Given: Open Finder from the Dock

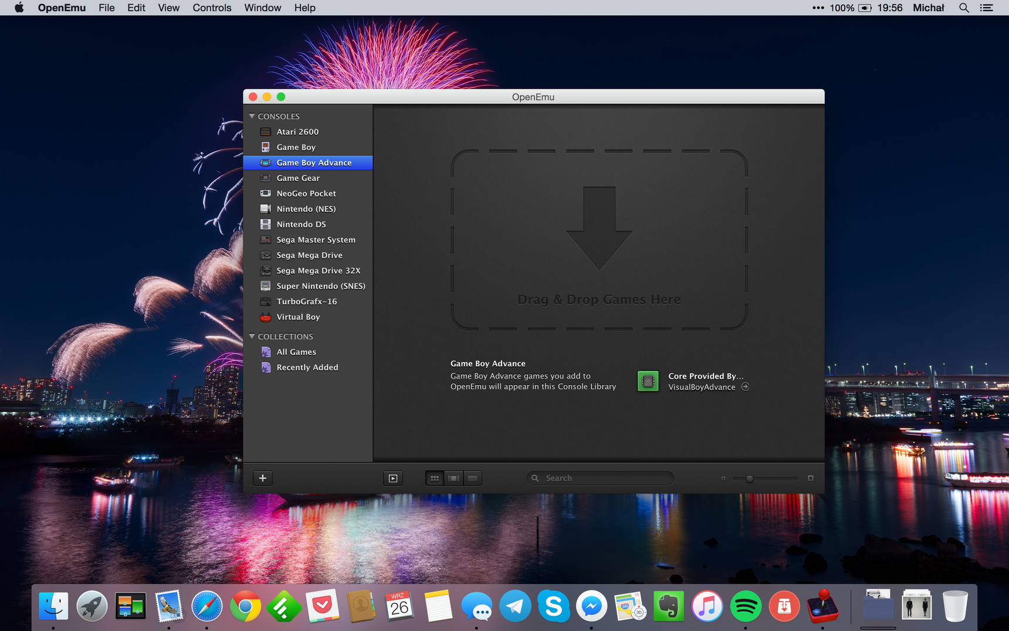Looking at the screenshot, I should point(53,606).
